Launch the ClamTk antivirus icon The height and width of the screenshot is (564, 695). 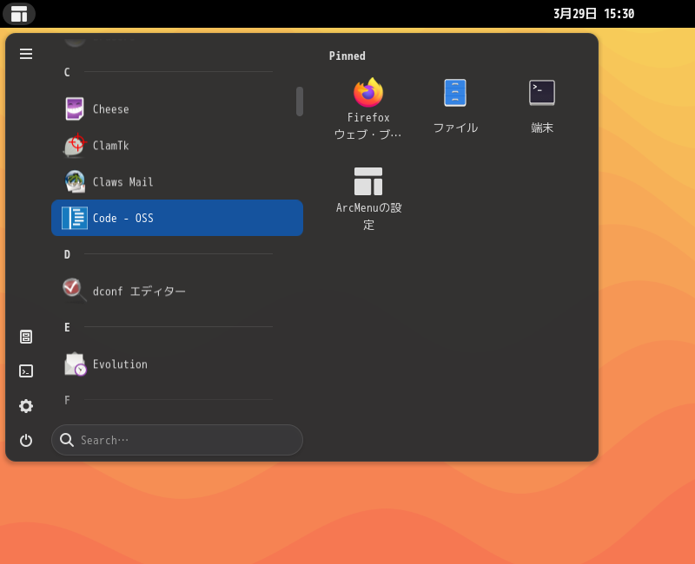pyautogui.click(x=75, y=145)
